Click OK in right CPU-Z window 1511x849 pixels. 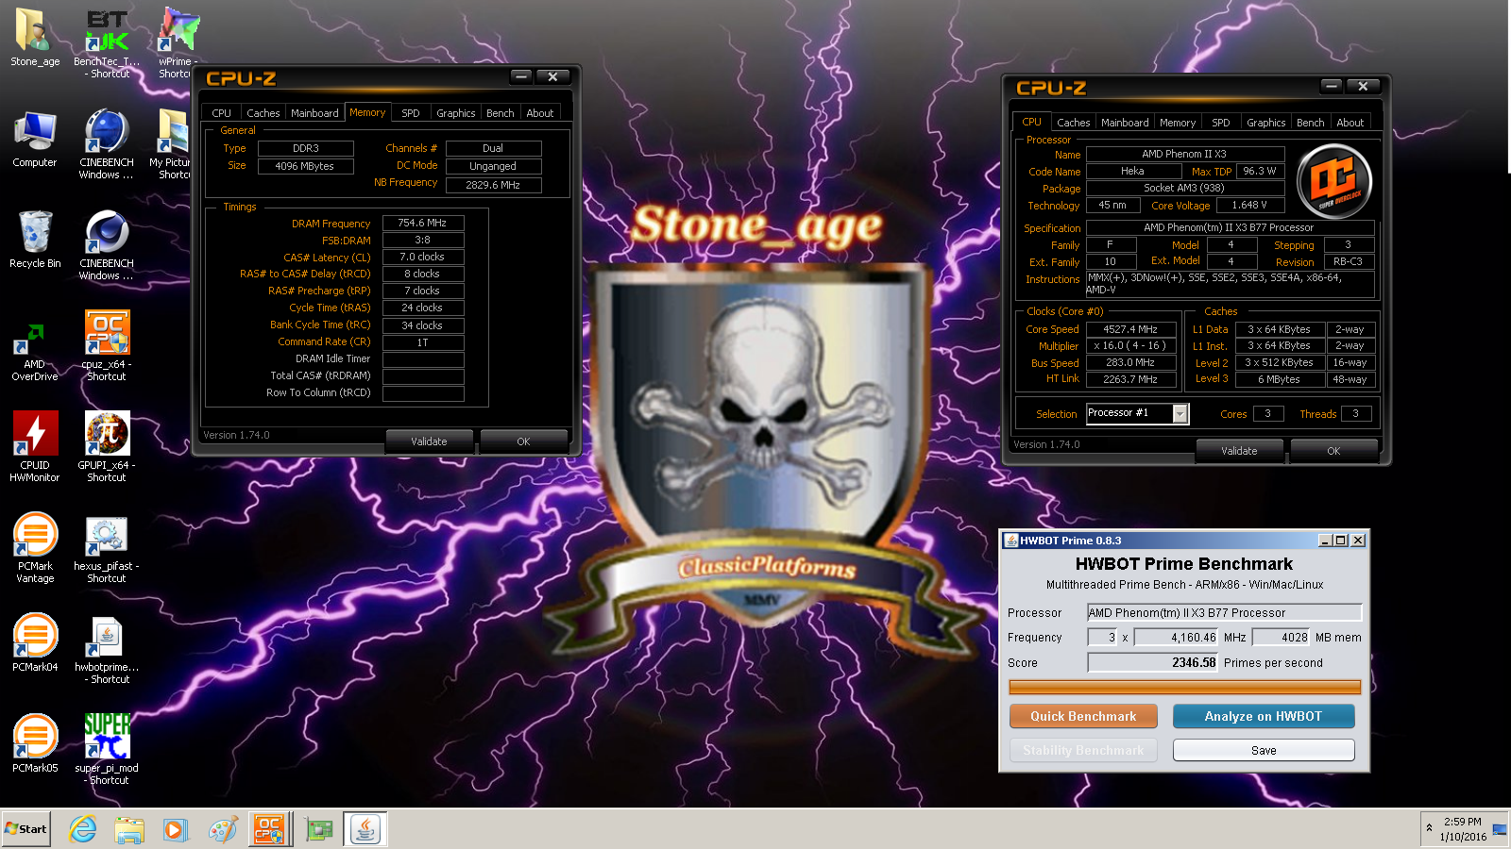[1333, 451]
